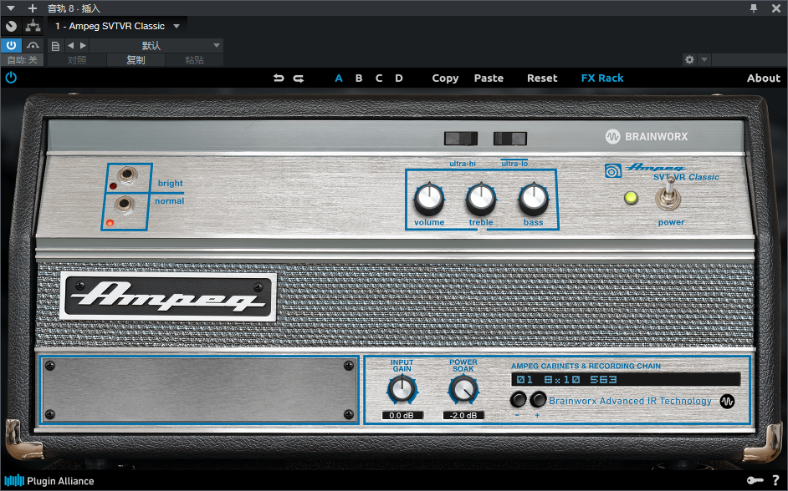This screenshot has width=788, height=491.
Task: Click the 对照 compare button
Action: [x=77, y=60]
